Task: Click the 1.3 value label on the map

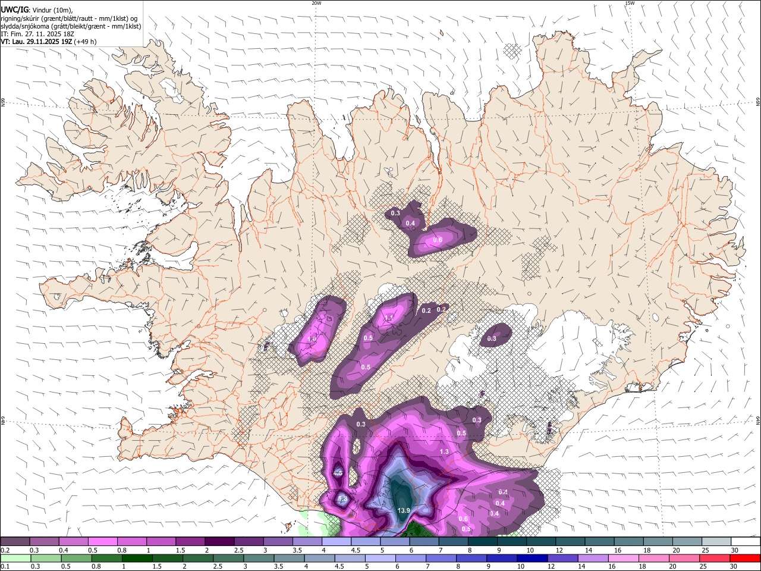Action: click(x=444, y=452)
